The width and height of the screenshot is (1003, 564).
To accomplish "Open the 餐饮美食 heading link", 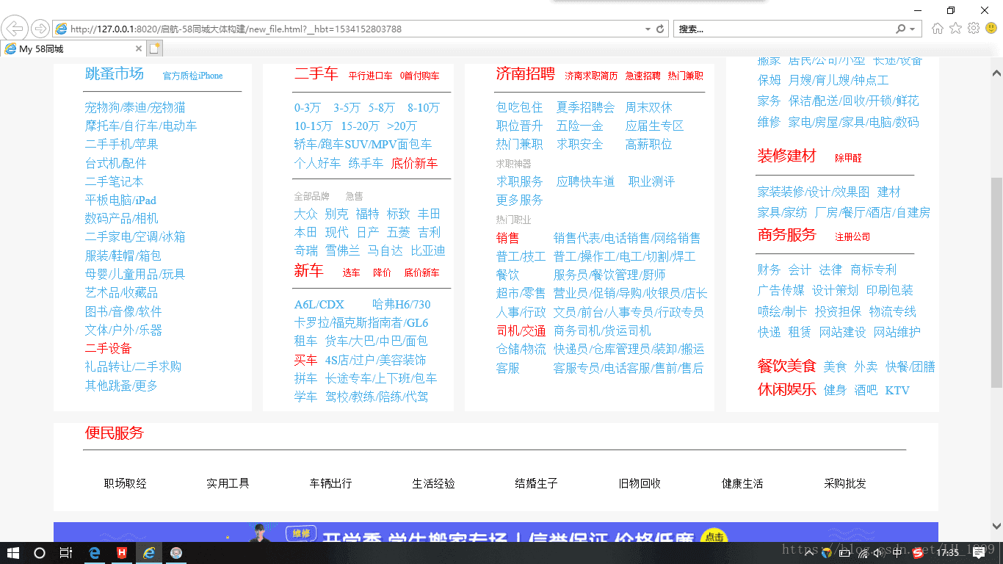I will click(x=787, y=365).
